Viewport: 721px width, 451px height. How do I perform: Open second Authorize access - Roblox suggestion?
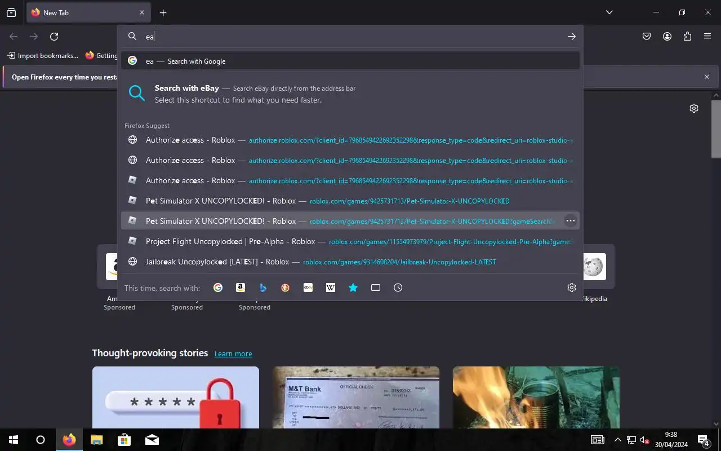[350, 160]
